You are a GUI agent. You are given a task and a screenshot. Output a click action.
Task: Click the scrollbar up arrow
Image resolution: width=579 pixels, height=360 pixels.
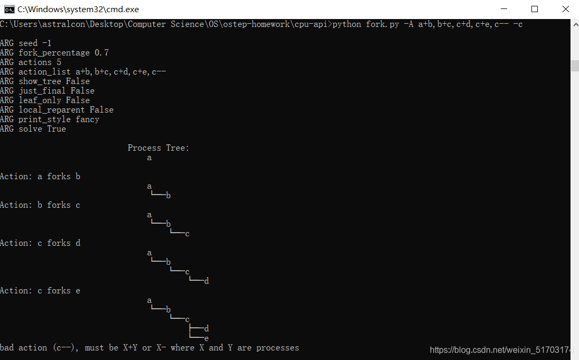coord(575,25)
